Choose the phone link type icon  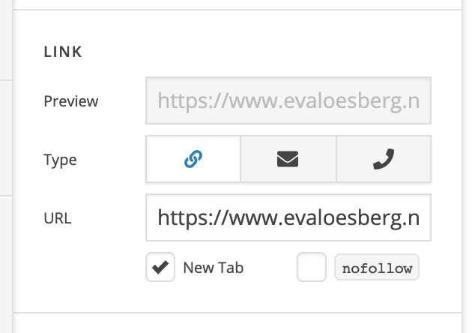tap(384, 159)
